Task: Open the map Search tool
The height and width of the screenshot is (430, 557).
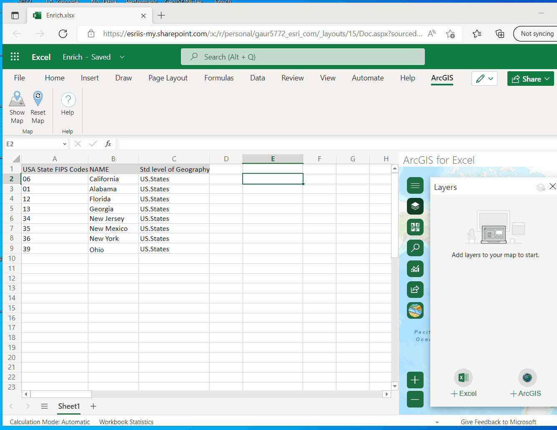Action: [x=415, y=248]
